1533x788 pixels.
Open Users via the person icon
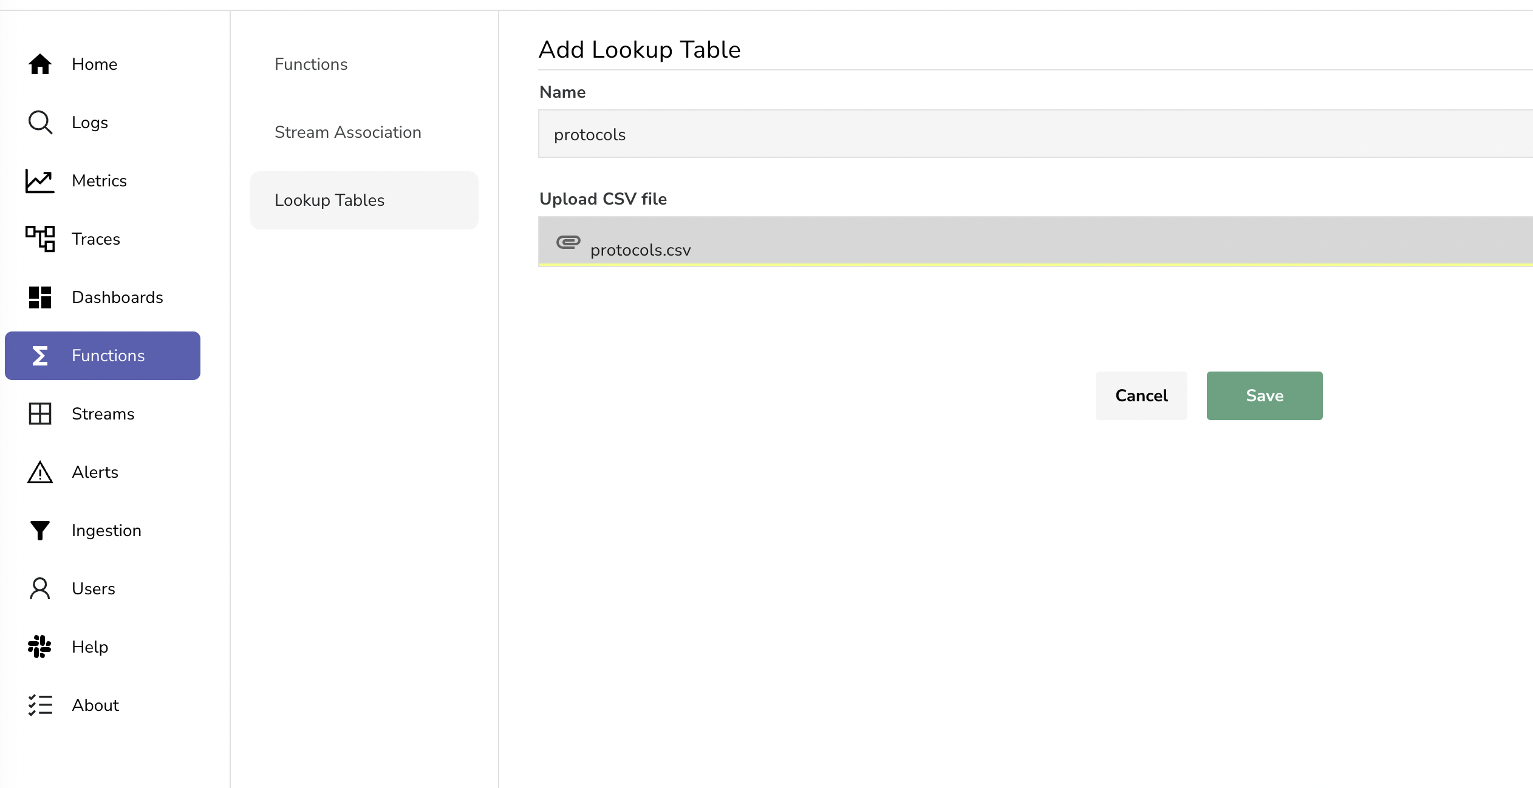point(39,588)
